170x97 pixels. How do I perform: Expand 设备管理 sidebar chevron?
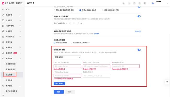pos(20,20)
